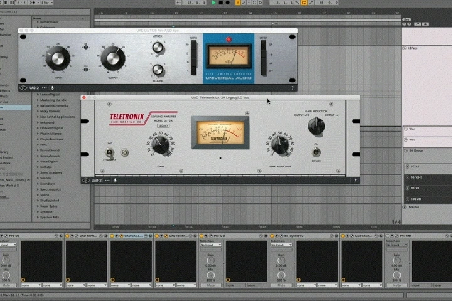Select the Softube entry in browser list

46,167
